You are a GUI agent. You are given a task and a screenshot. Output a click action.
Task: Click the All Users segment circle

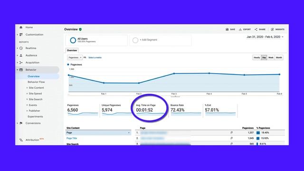click(x=73, y=40)
